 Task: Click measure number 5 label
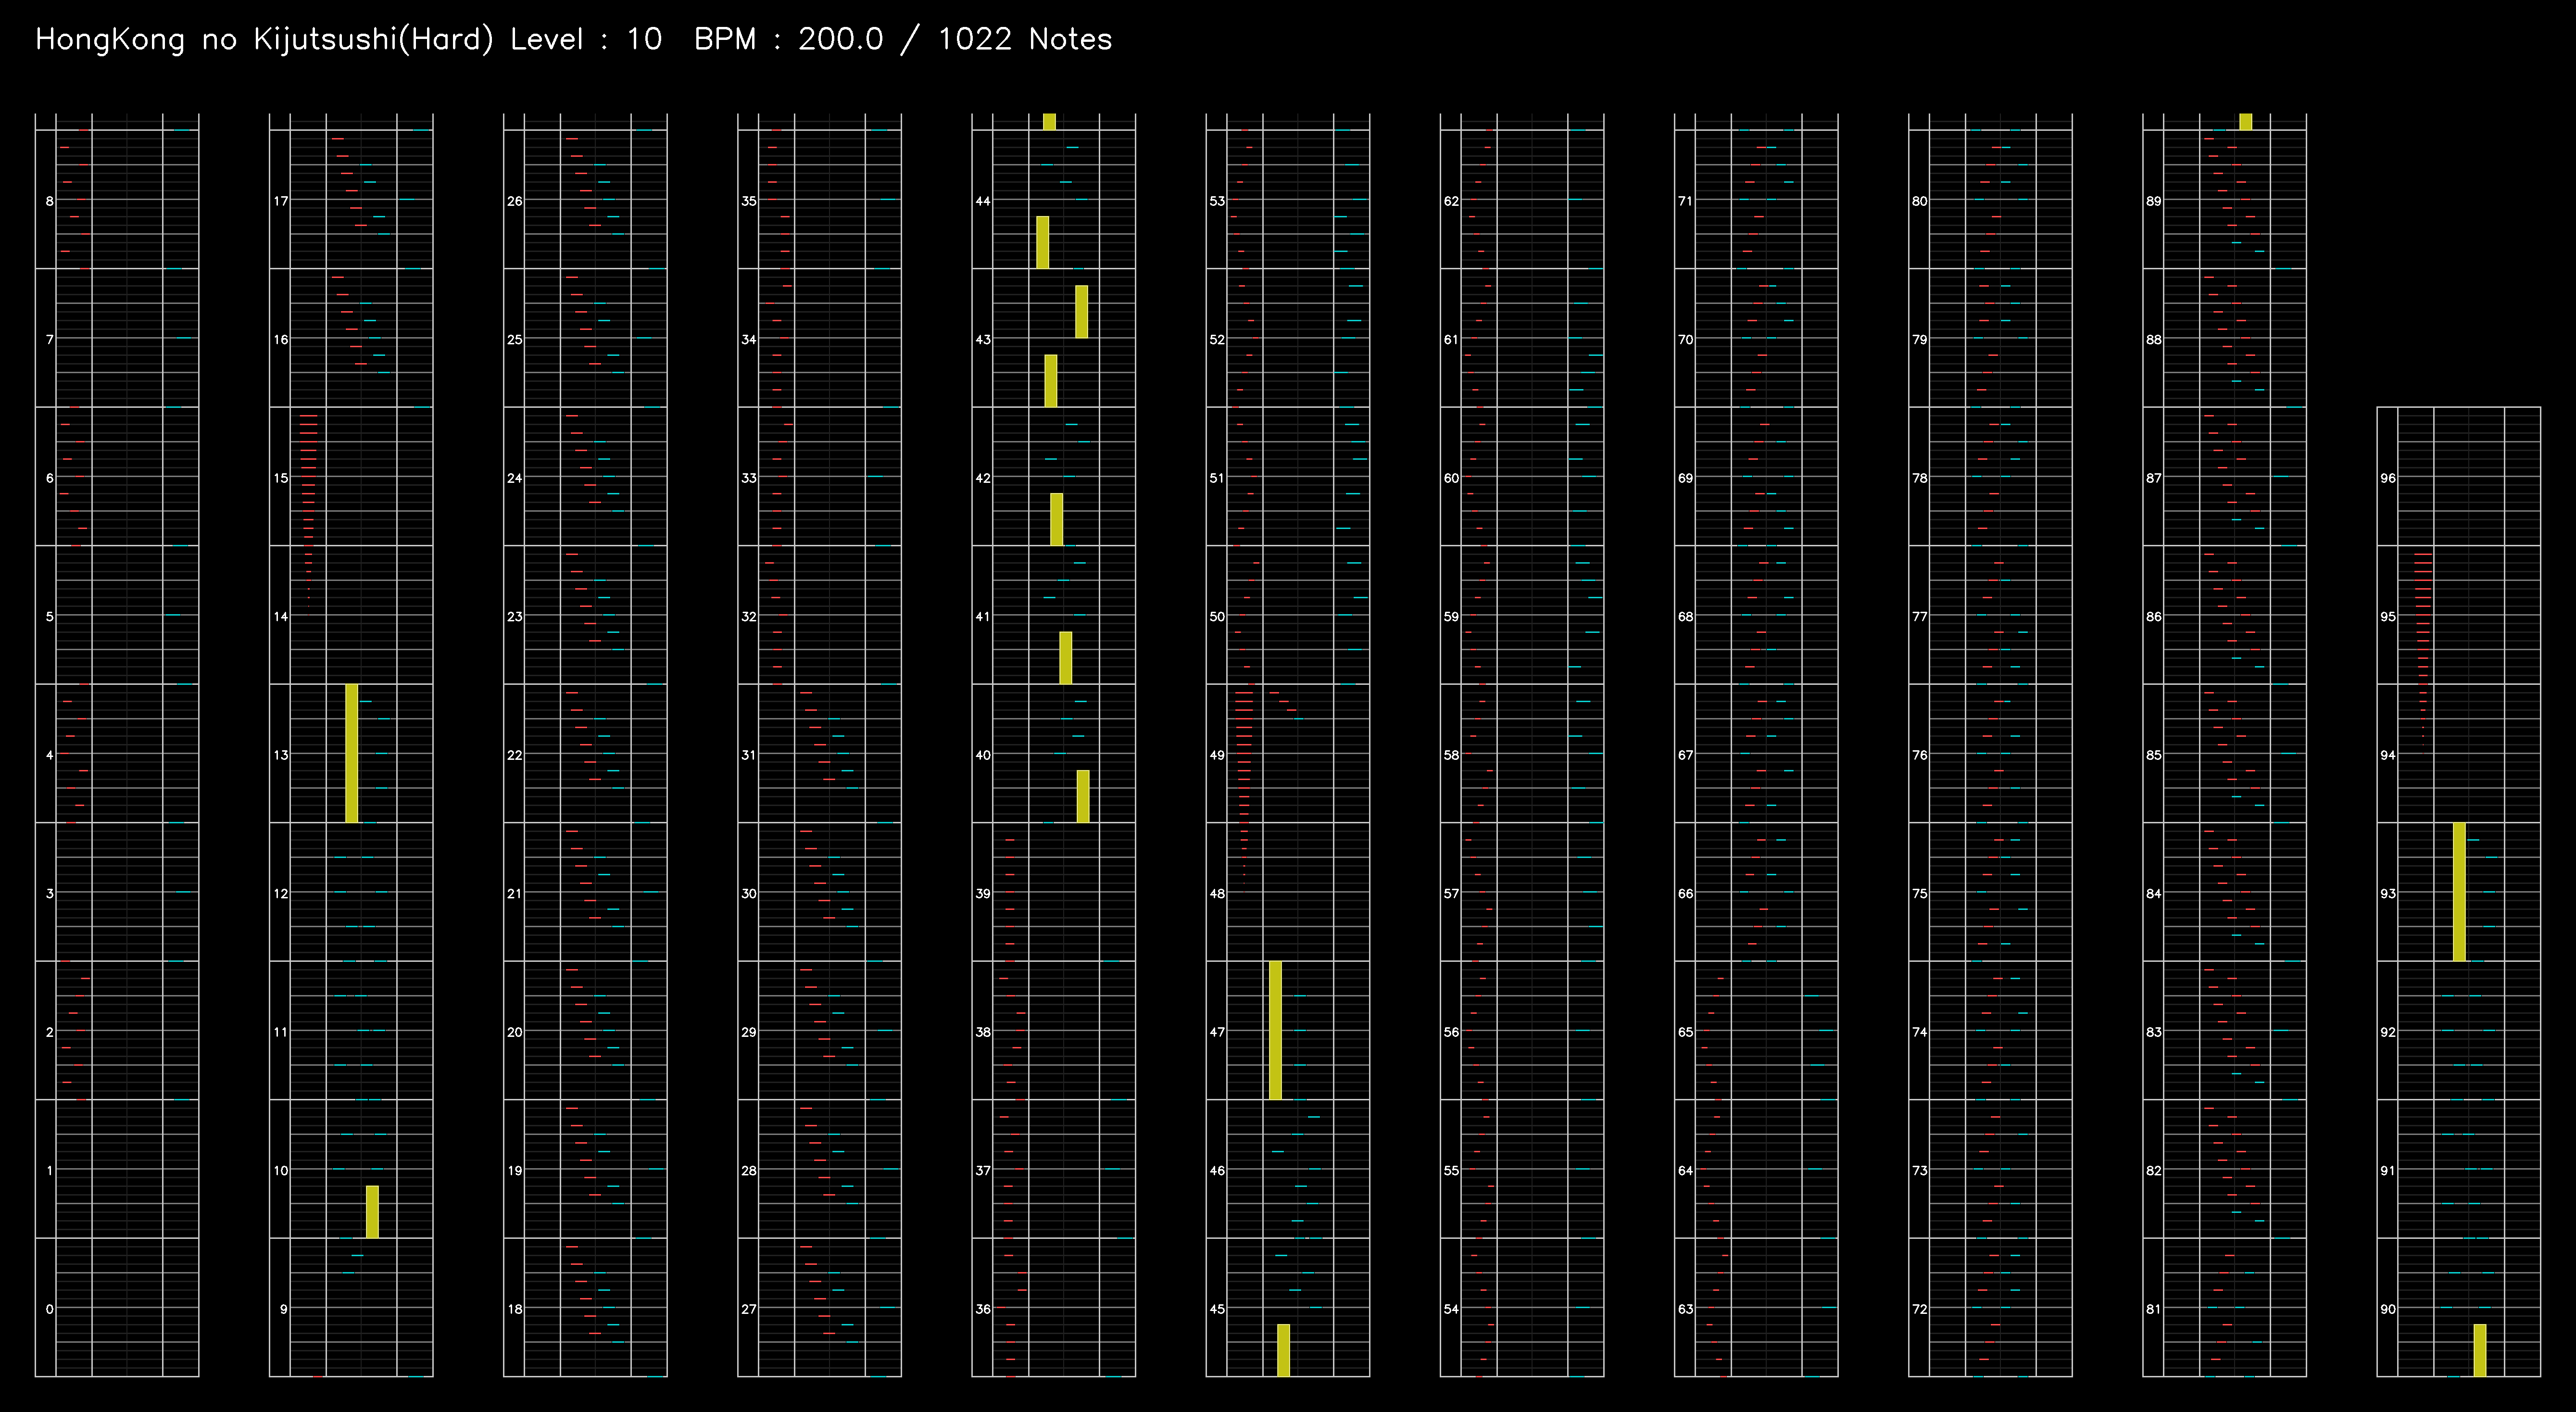(50, 617)
